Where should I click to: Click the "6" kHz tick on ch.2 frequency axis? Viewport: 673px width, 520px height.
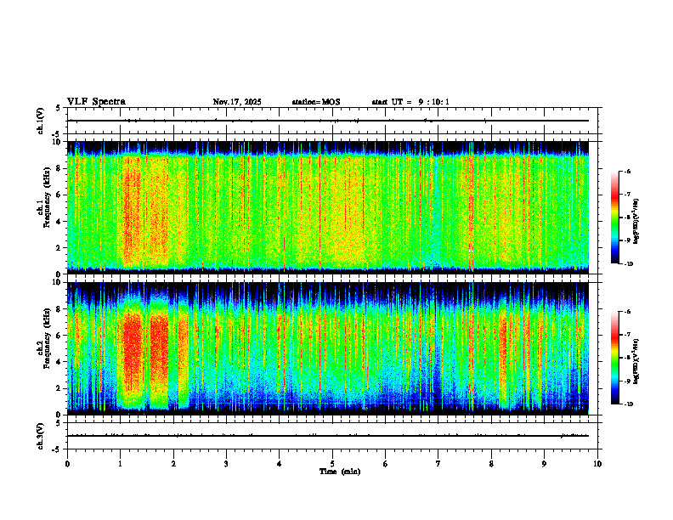tap(59, 335)
